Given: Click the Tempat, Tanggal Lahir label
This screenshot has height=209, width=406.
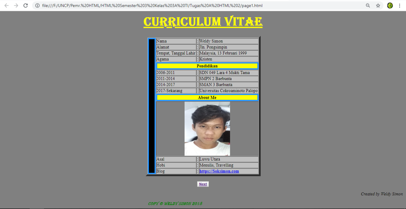Looking at the screenshot, I should [176, 53].
